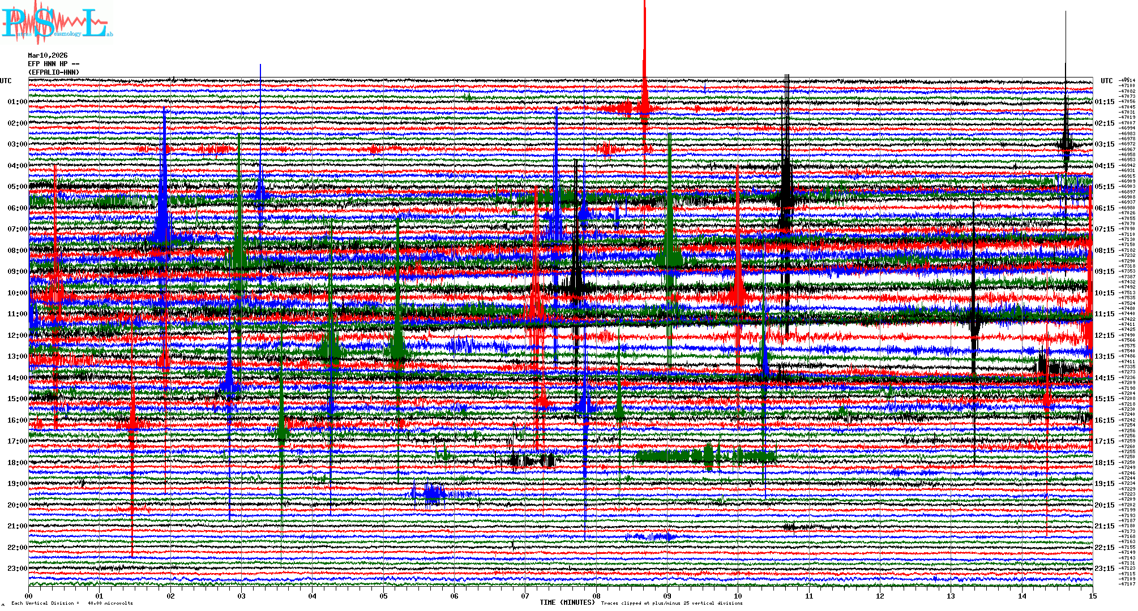Click the 18:15 label on right axis
The height and width of the screenshot is (611, 1138).
(1104, 463)
